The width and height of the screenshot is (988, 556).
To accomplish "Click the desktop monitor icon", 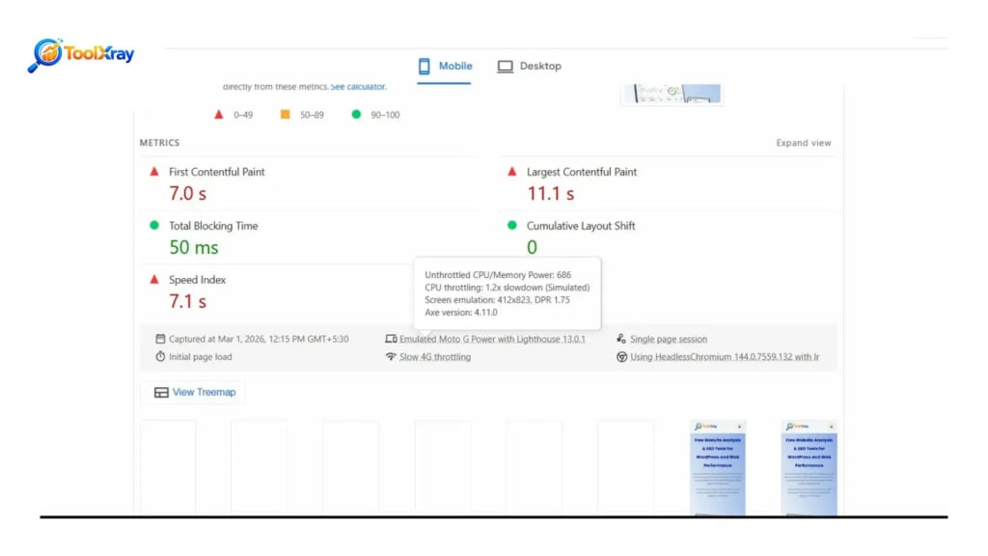I will click(x=505, y=67).
